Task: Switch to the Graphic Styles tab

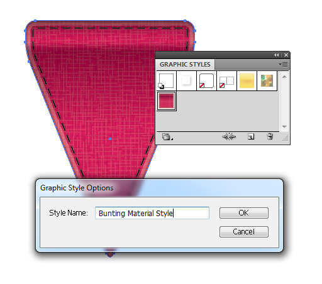Action: 185,65
